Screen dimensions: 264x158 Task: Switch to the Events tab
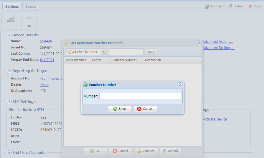pyautogui.click(x=31, y=6)
